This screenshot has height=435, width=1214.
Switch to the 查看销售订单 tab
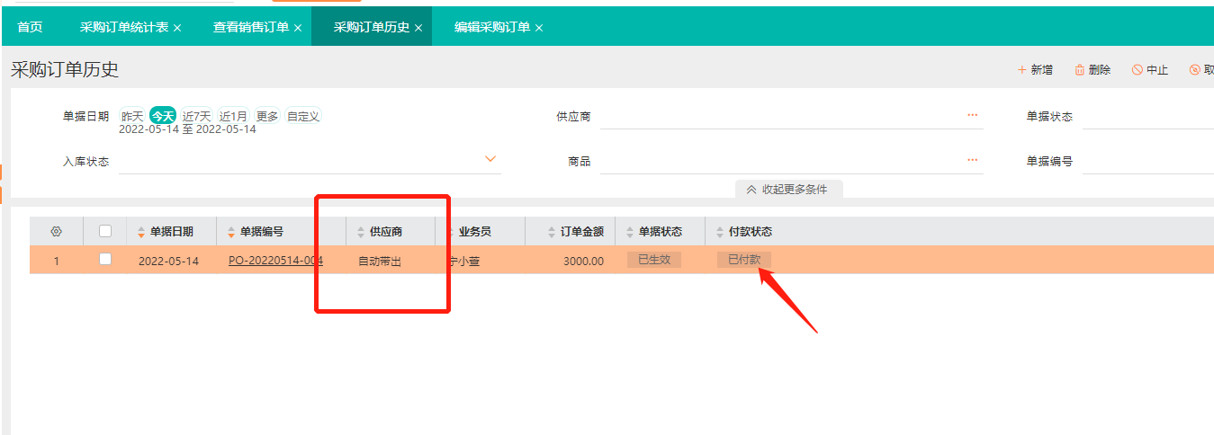(250, 27)
